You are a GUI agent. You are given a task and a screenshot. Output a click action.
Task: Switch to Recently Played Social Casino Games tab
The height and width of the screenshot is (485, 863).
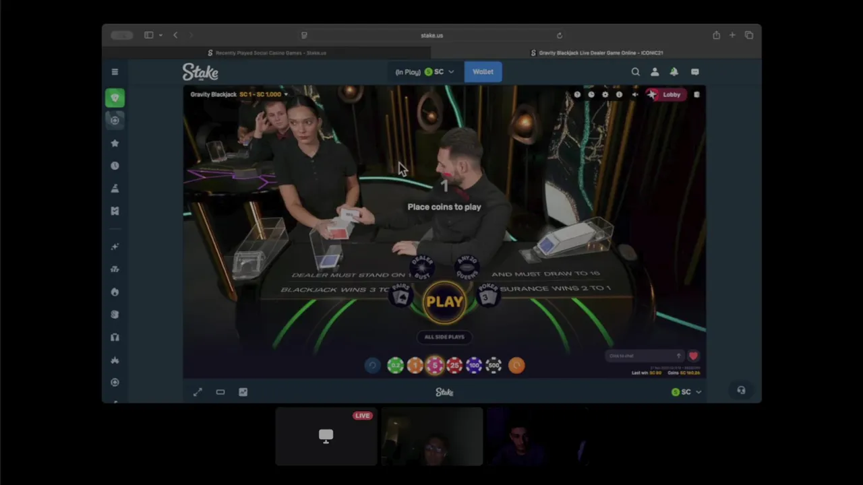[x=267, y=53]
